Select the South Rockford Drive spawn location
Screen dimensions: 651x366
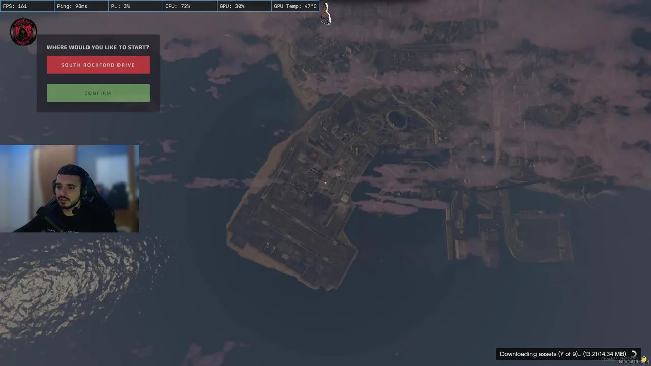98,65
